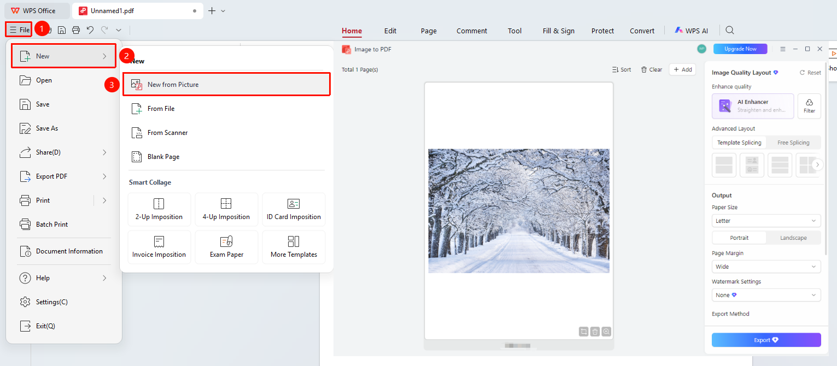This screenshot has height=366, width=837.
Task: Click the Save icon in quick access toolbar
Action: point(62,30)
